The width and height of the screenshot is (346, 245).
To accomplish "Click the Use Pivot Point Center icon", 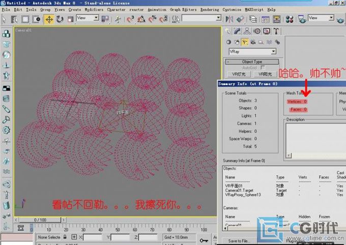I will tap(105, 19).
